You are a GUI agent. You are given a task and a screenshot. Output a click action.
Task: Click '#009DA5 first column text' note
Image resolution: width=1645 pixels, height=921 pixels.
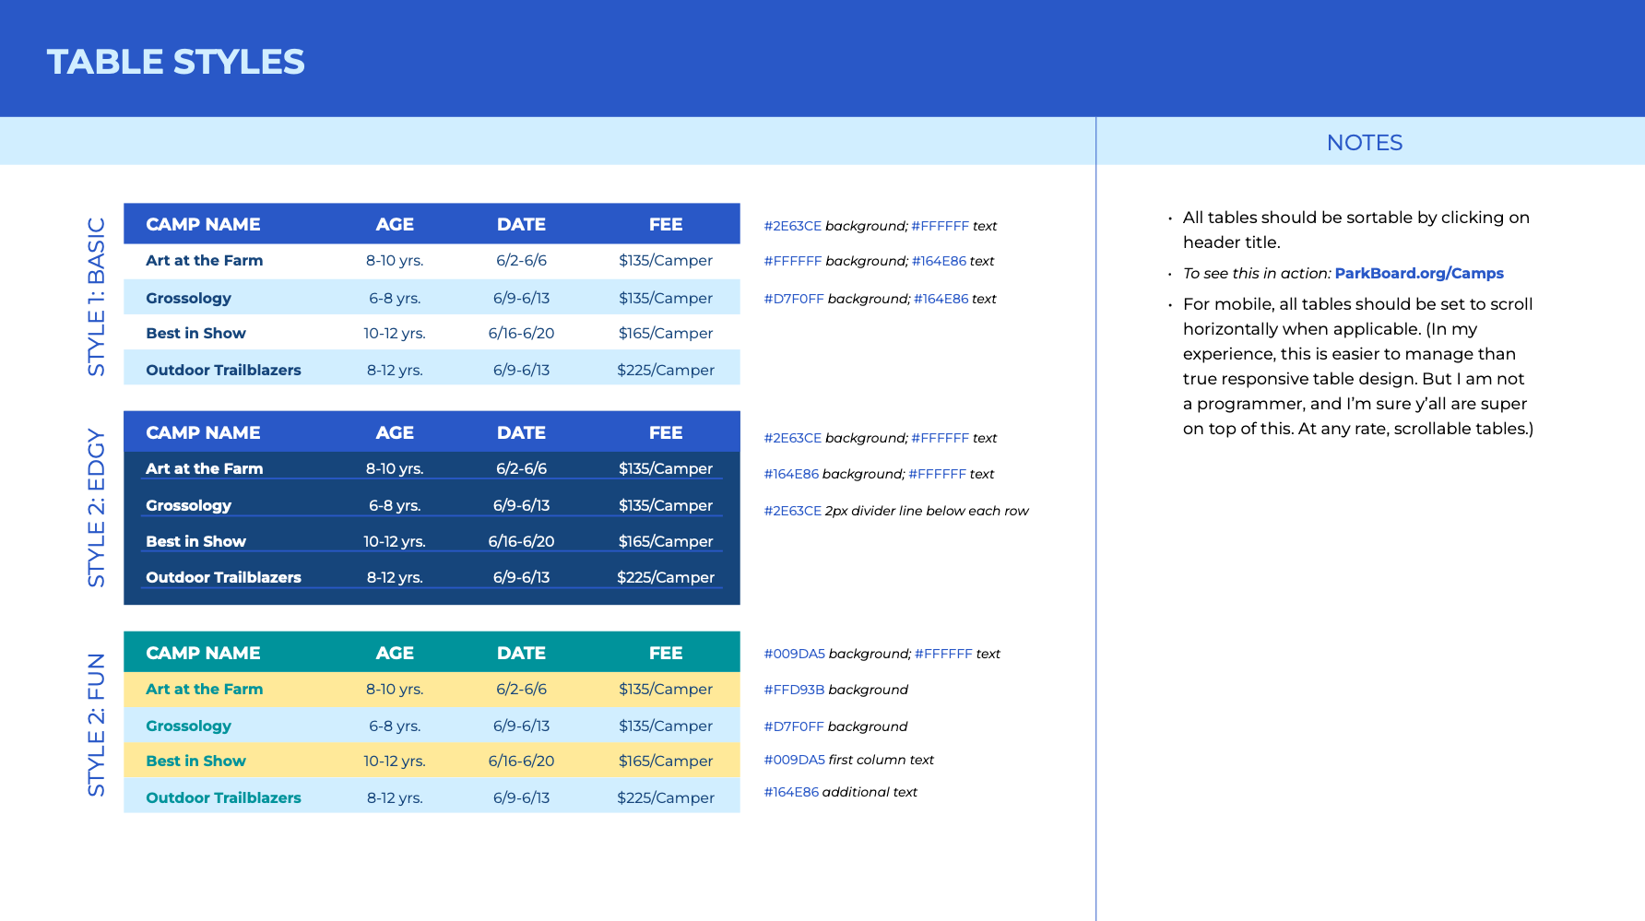click(848, 760)
